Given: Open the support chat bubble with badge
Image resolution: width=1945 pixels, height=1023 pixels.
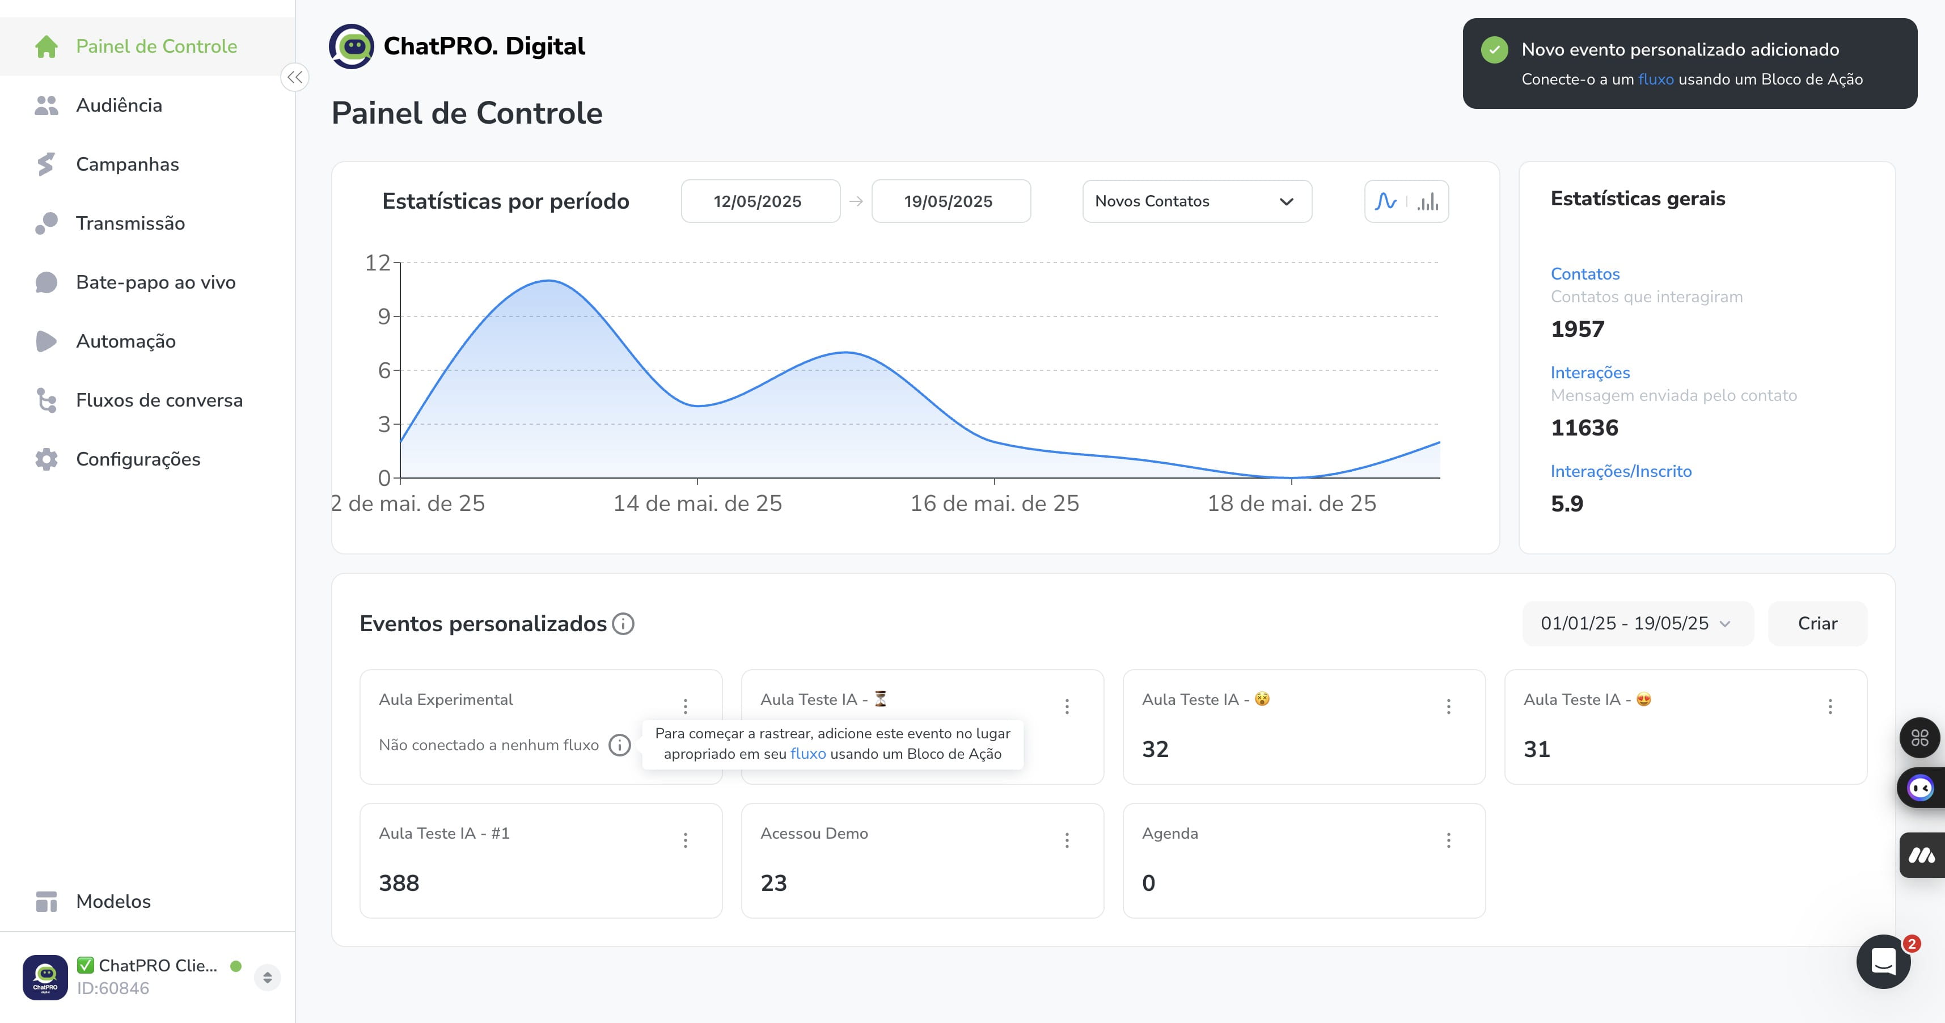Looking at the screenshot, I should click(1883, 961).
